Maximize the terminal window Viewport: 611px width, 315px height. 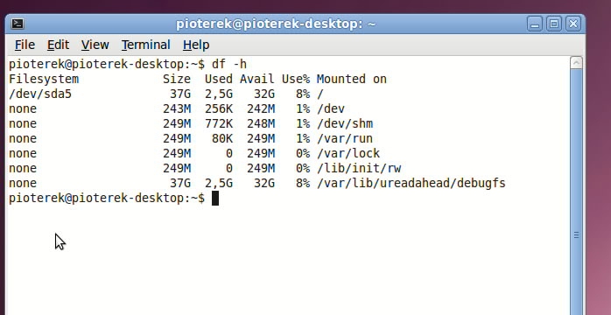(x=554, y=24)
